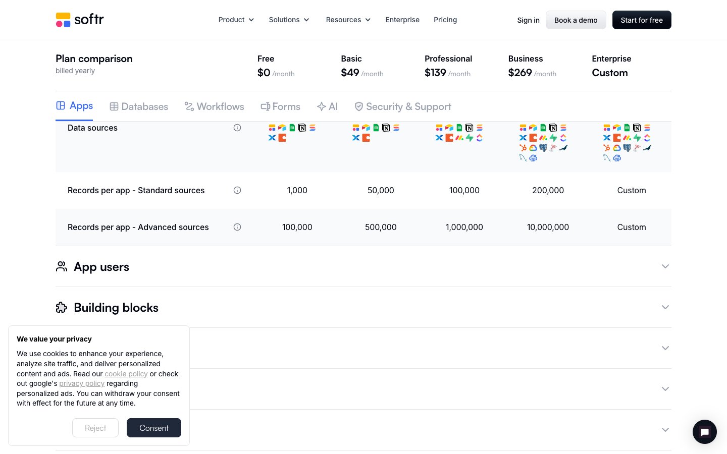Open the Product dropdown menu
This screenshot has width=727, height=454.
pos(236,20)
